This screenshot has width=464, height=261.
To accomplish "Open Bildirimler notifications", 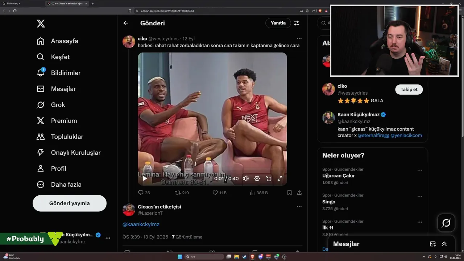I will point(59,73).
